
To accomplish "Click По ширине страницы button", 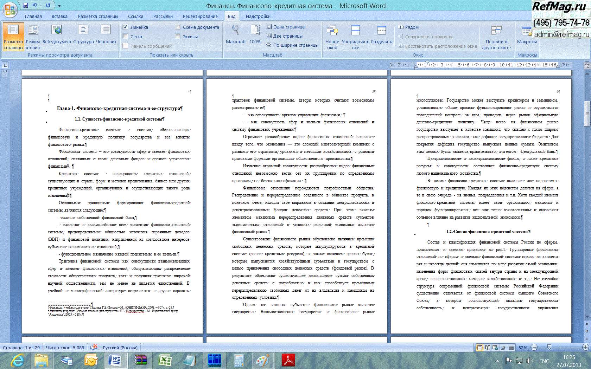I will [292, 45].
